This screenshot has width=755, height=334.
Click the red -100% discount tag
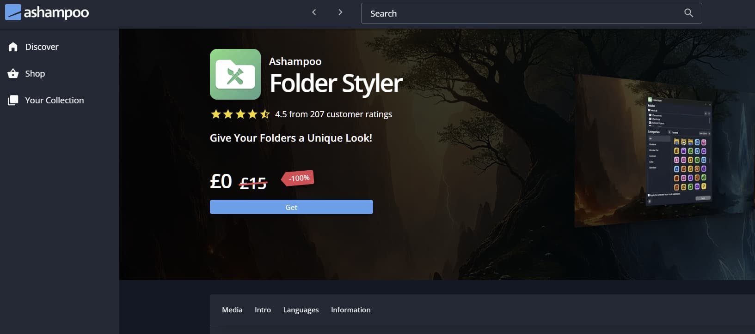pos(298,178)
